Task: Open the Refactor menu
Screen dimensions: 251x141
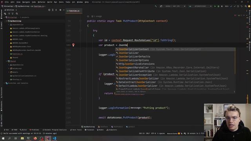Action: coord(42,2)
